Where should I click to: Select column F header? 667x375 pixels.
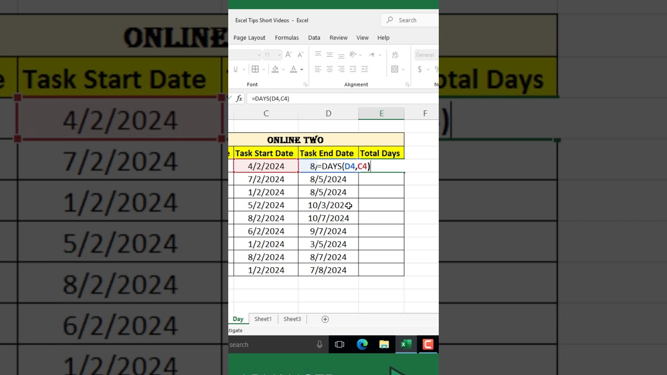click(425, 114)
